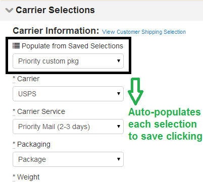
Task: Click the required asterisk beside Carrier label
Action: click(x=14, y=78)
